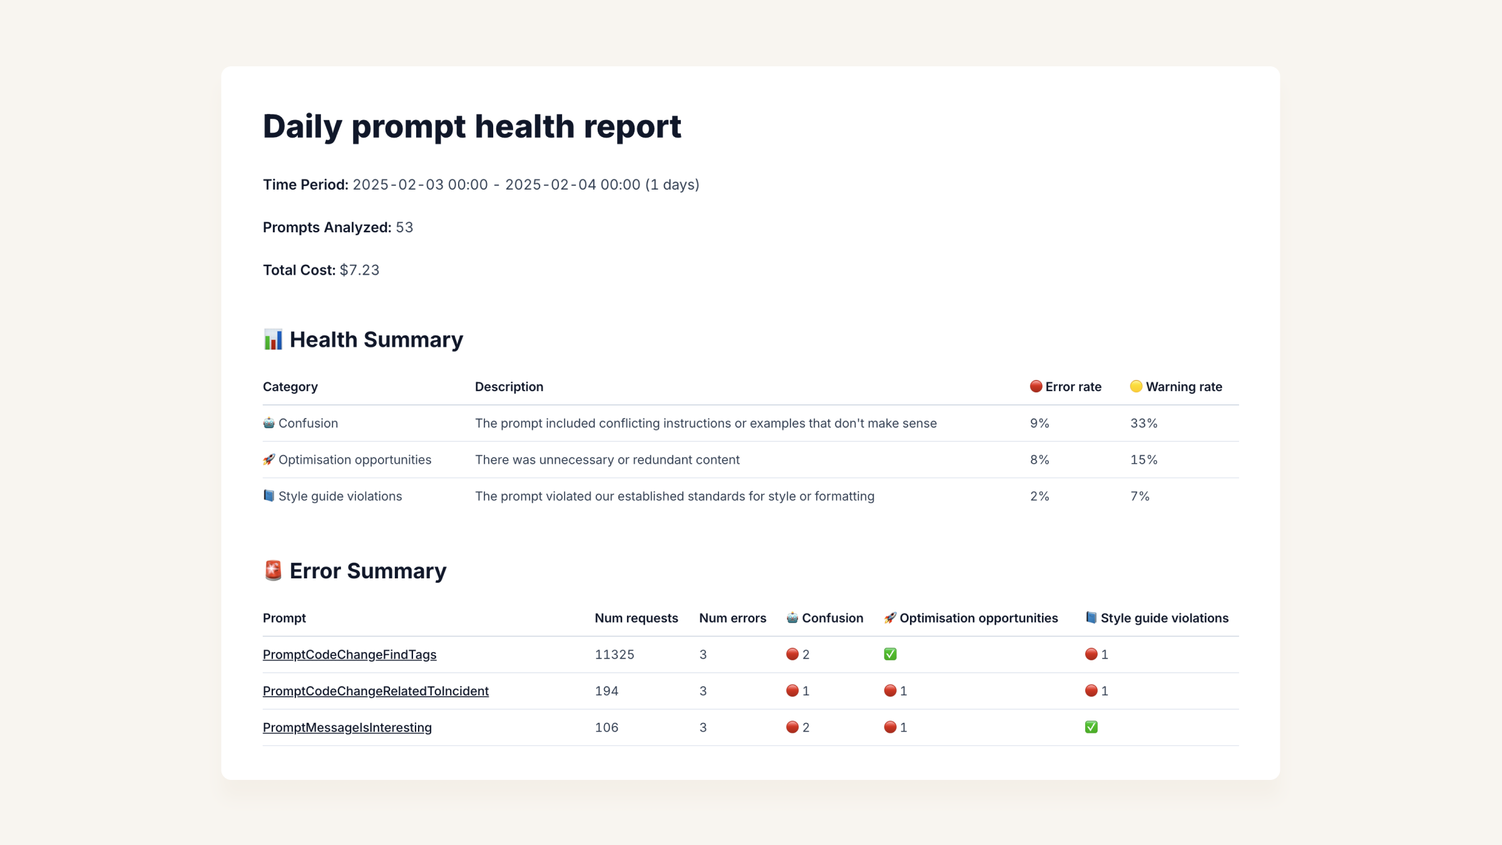
Task: Click the Num errors column header
Action: coord(732,618)
